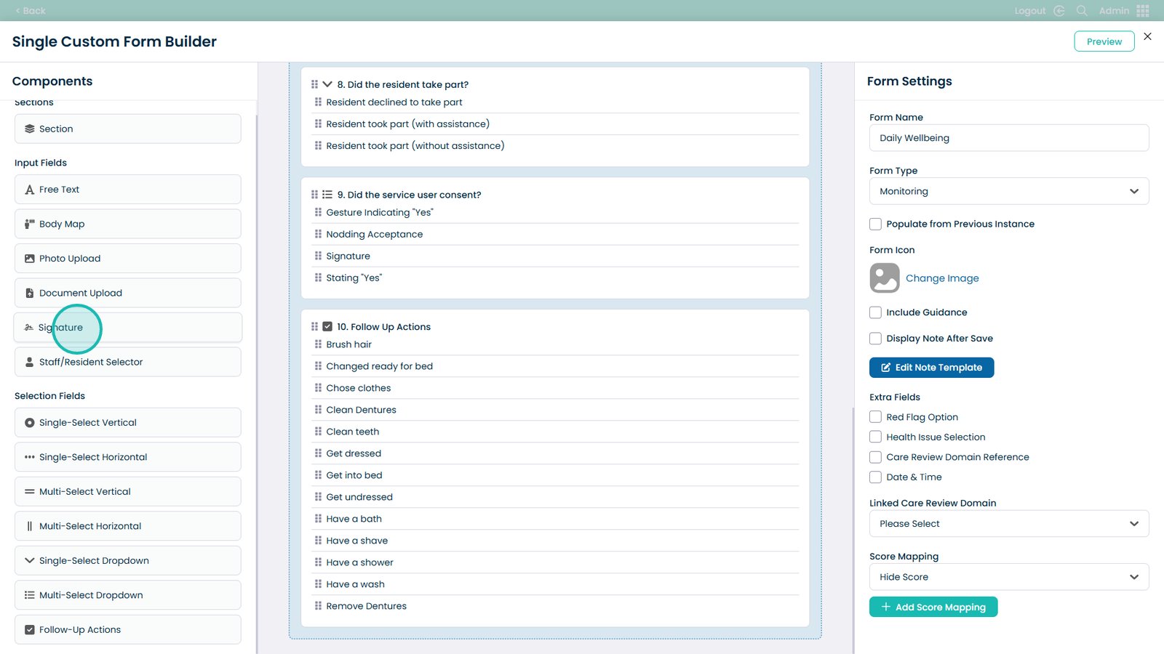1164x654 pixels.
Task: Click the Preview button
Action: pos(1104,41)
